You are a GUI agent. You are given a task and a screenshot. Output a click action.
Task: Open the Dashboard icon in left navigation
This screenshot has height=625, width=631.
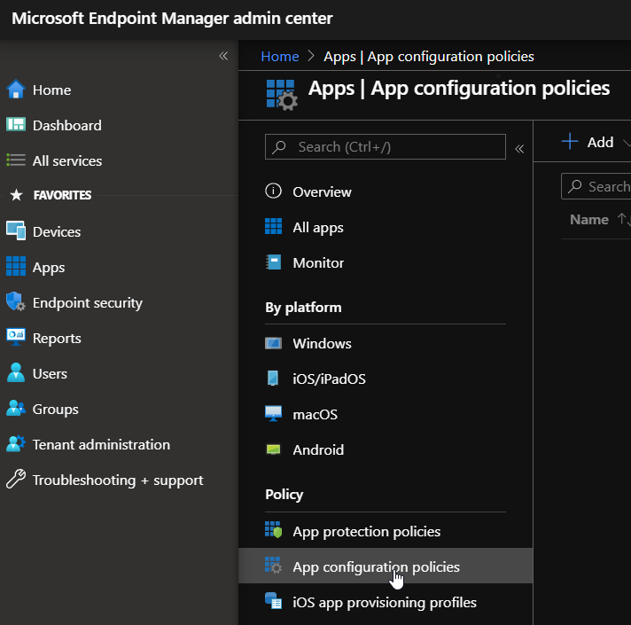point(15,125)
